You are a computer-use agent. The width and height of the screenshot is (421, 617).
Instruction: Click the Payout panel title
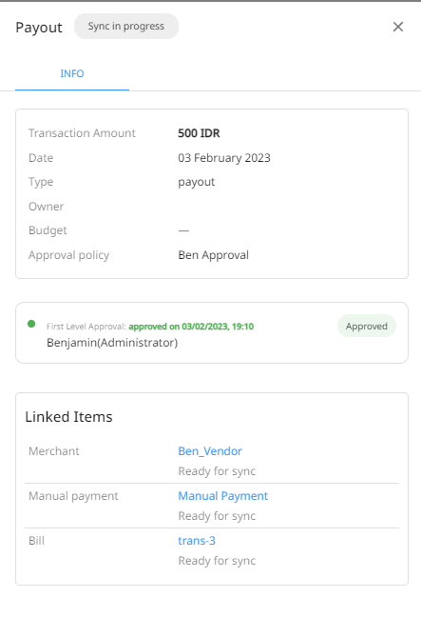(x=39, y=28)
